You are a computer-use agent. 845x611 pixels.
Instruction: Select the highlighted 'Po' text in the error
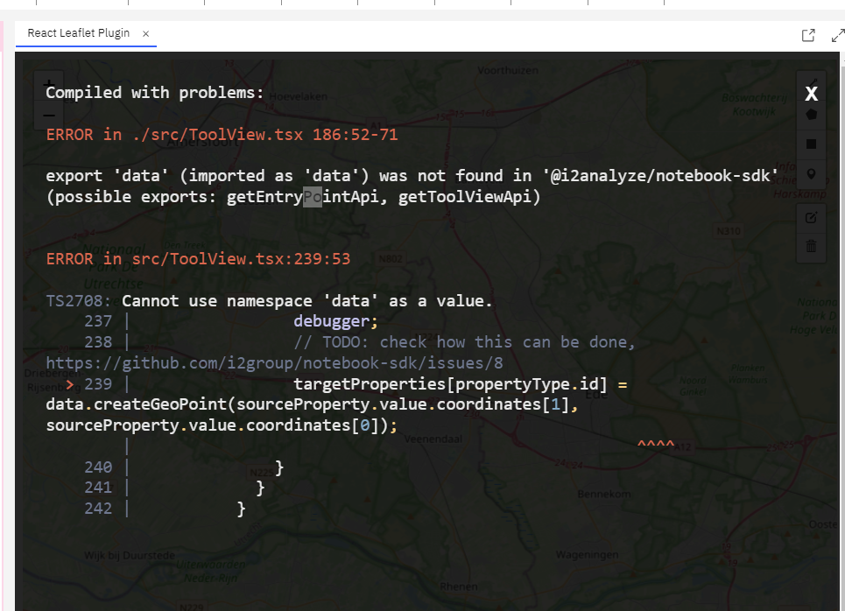[312, 196]
